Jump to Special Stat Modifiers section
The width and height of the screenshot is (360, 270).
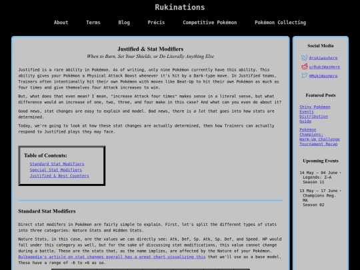(x=55, y=170)
